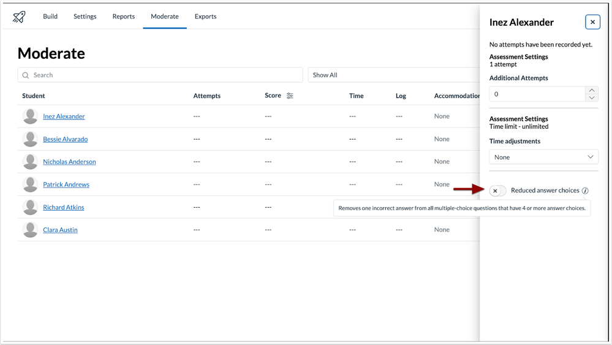Switch to the Settings tab
Screen dimensions: 612x345
click(85, 17)
